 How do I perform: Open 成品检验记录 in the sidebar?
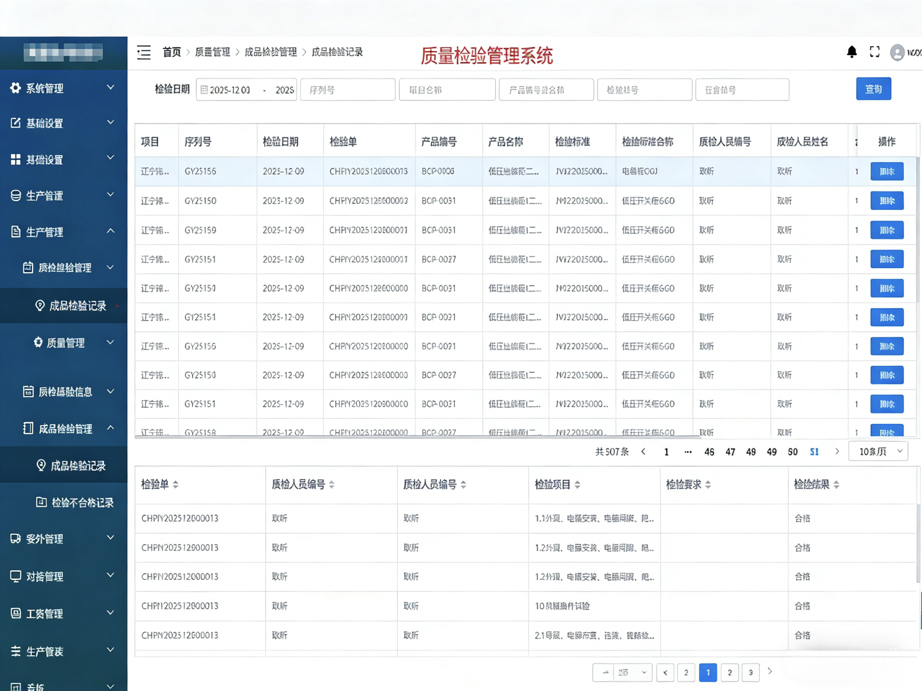click(78, 465)
